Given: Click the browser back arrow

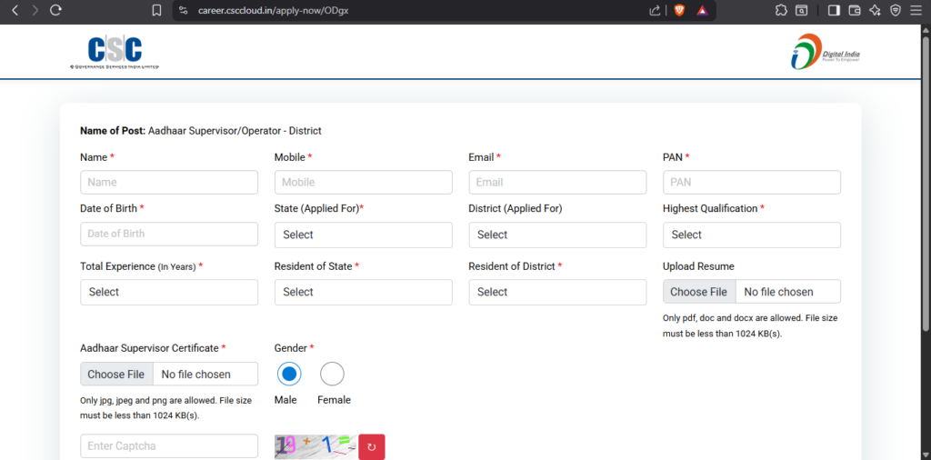Looking at the screenshot, I should point(15,10).
